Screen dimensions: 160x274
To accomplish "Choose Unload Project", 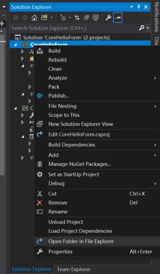I will [66, 222].
